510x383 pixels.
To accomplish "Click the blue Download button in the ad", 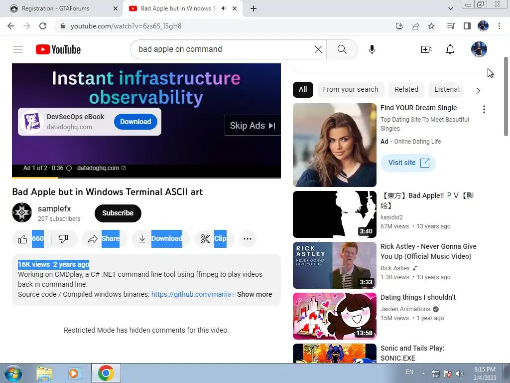I will (135, 122).
